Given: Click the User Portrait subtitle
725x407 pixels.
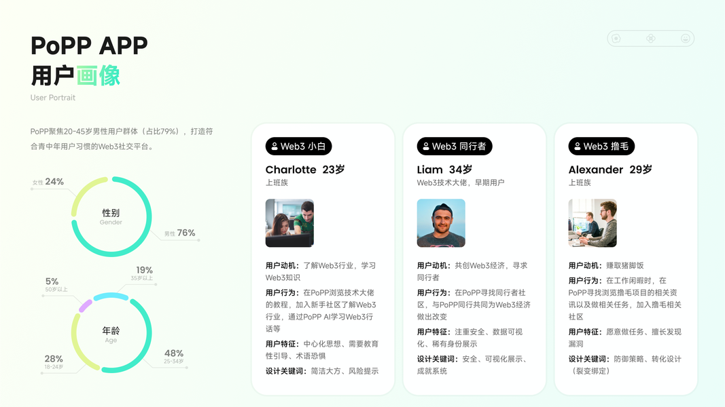Looking at the screenshot, I should click(x=53, y=98).
